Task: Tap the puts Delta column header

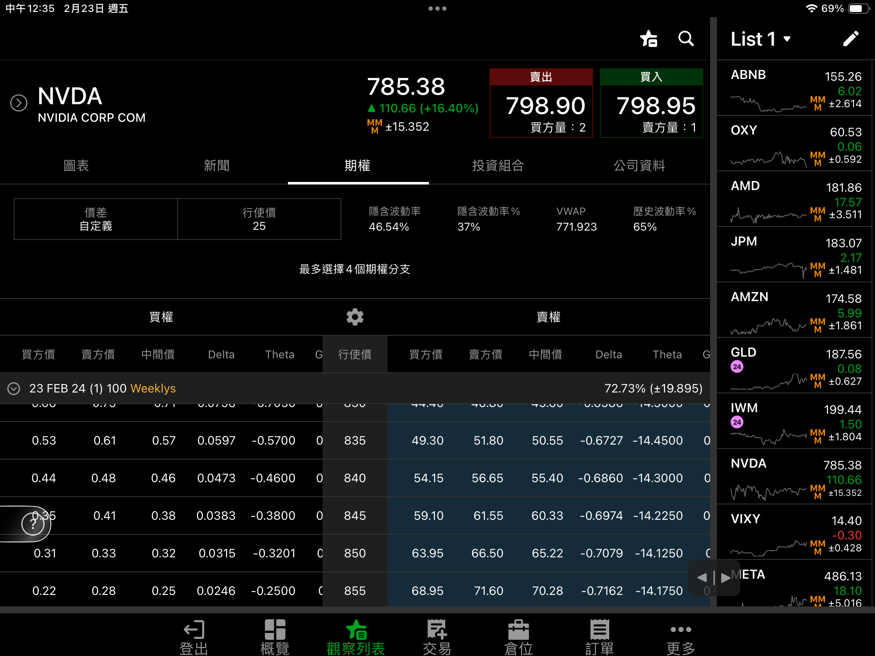Action: 609,354
